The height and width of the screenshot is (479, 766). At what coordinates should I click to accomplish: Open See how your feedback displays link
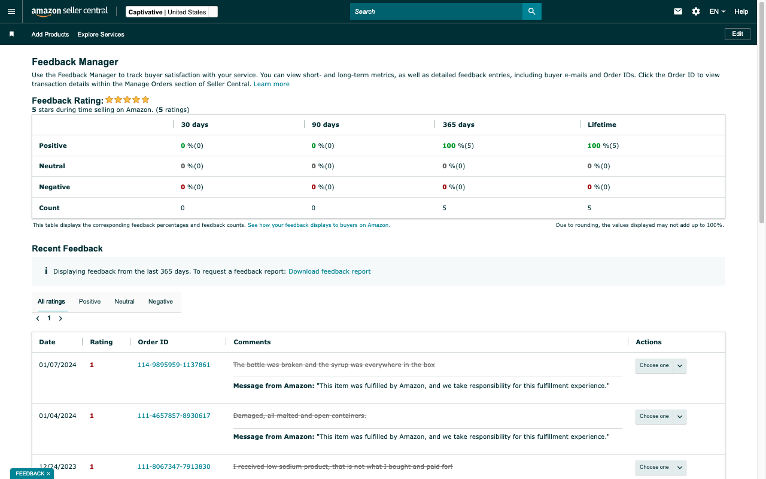319,225
